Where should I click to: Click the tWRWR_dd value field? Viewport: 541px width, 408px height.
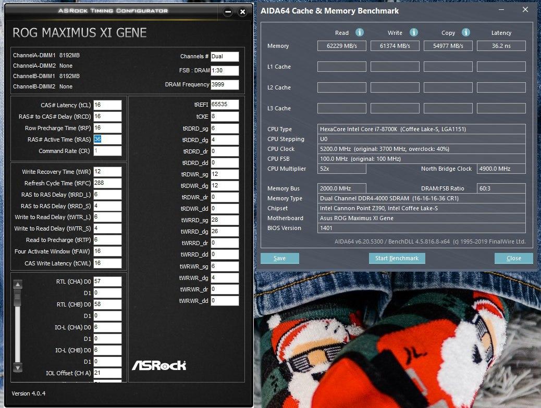click(225, 301)
